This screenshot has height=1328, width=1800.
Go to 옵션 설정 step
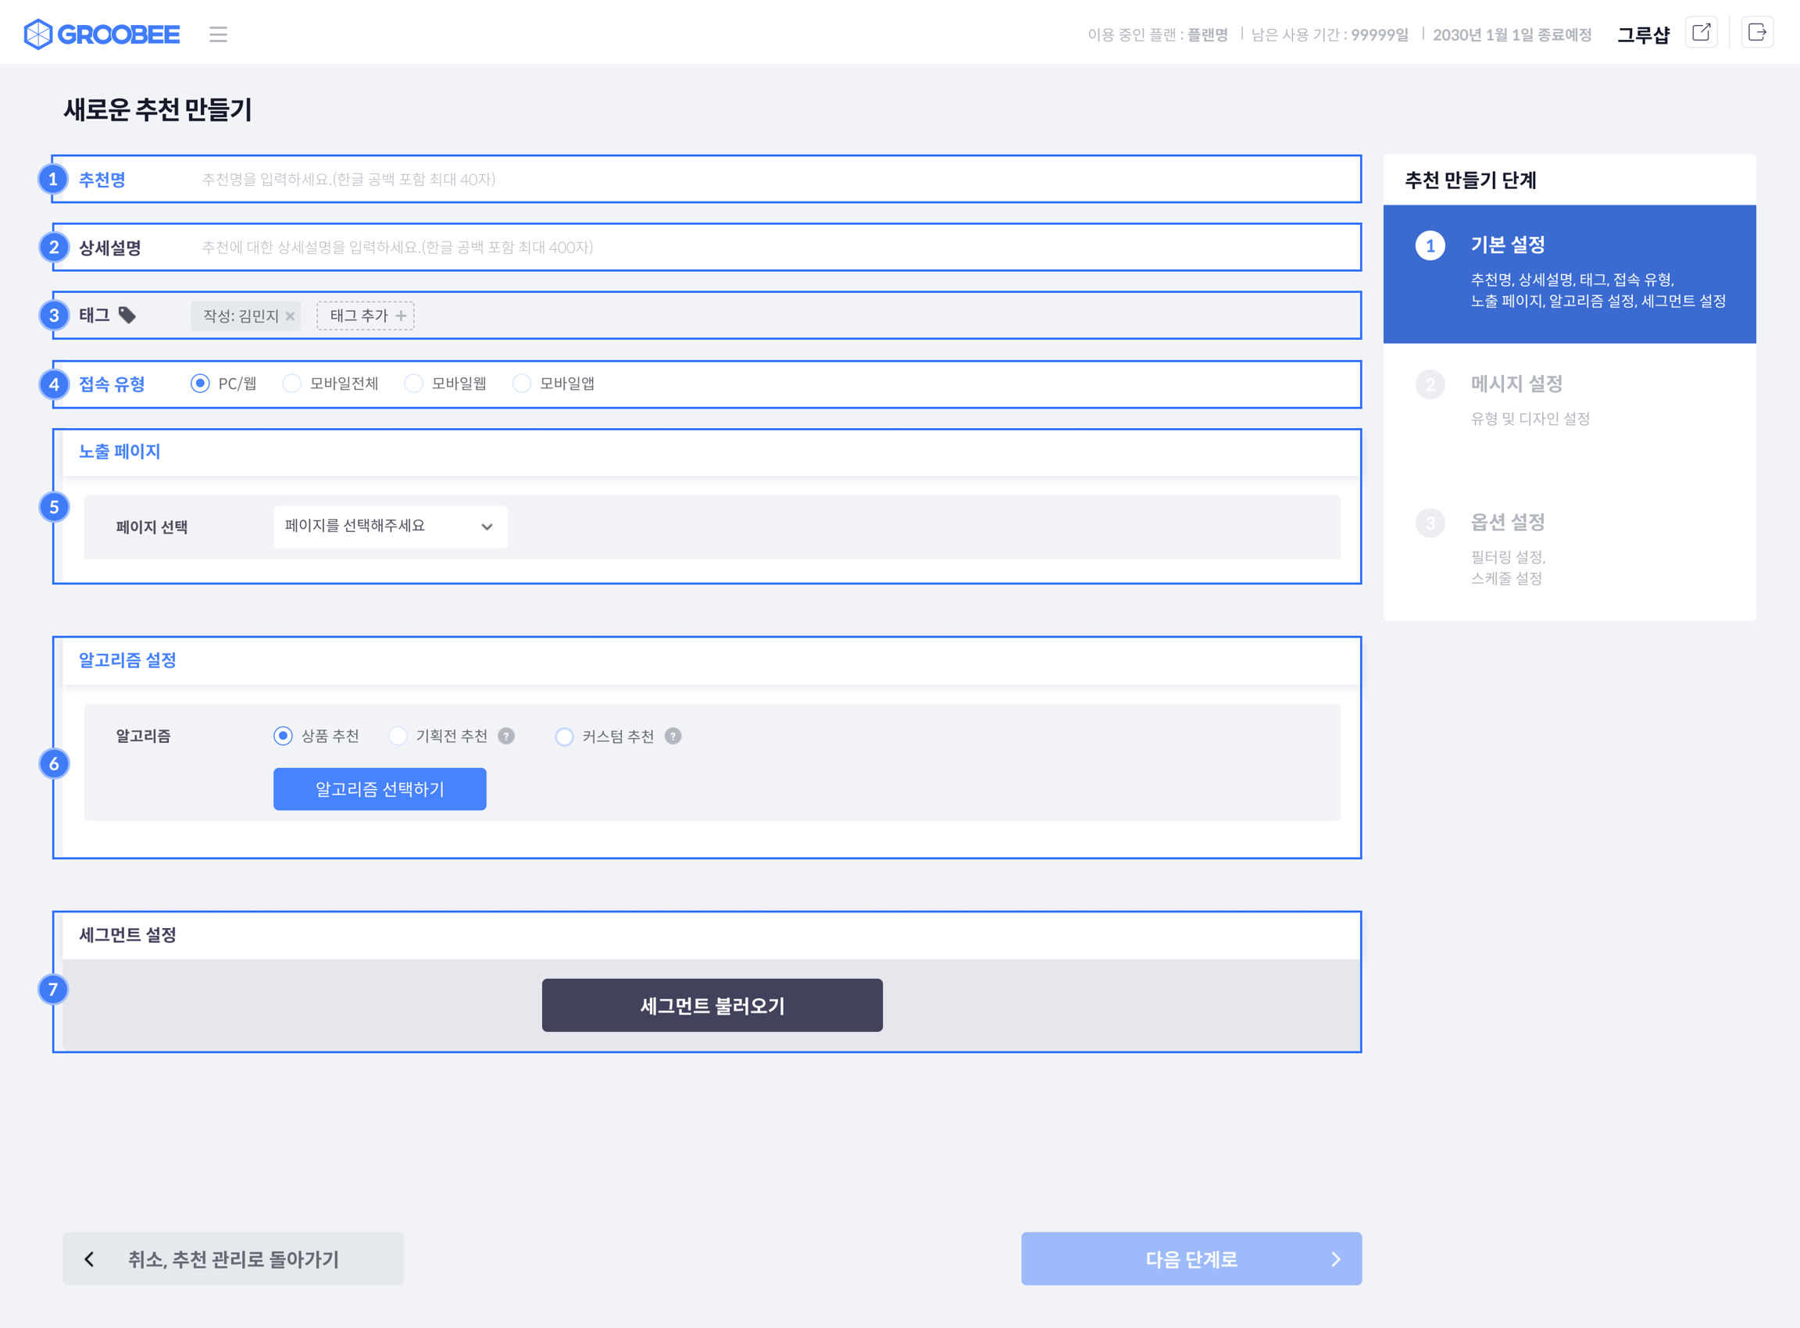point(1506,523)
